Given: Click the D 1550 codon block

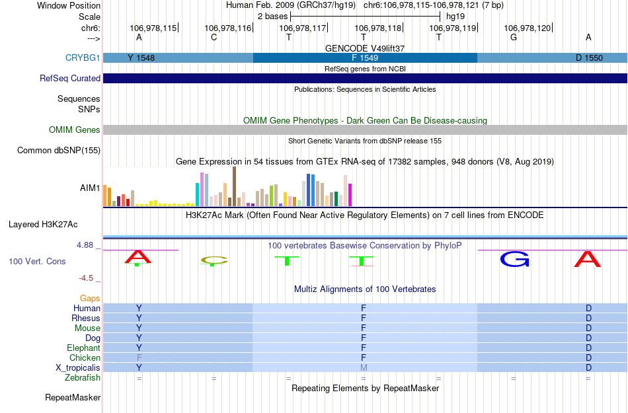Looking at the screenshot, I should coord(552,57).
